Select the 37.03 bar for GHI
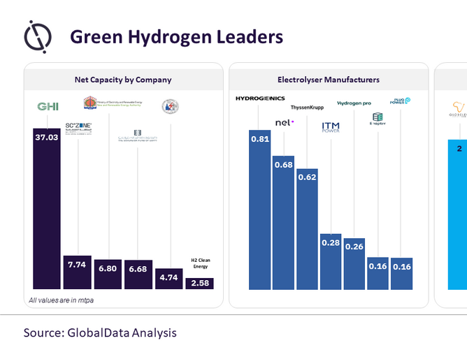 [x=47, y=209]
